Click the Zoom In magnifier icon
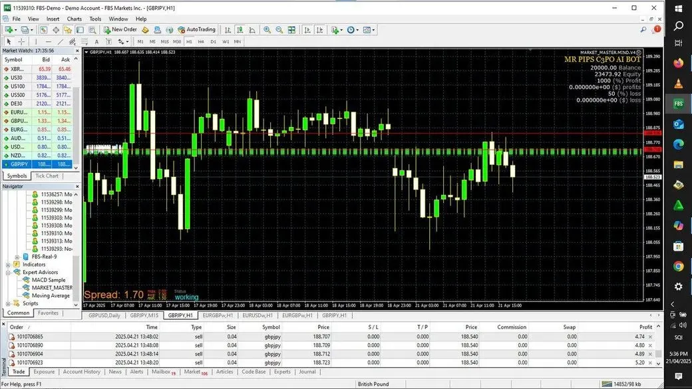Image resolution: width=692 pixels, height=389 pixels. pyautogui.click(x=267, y=29)
